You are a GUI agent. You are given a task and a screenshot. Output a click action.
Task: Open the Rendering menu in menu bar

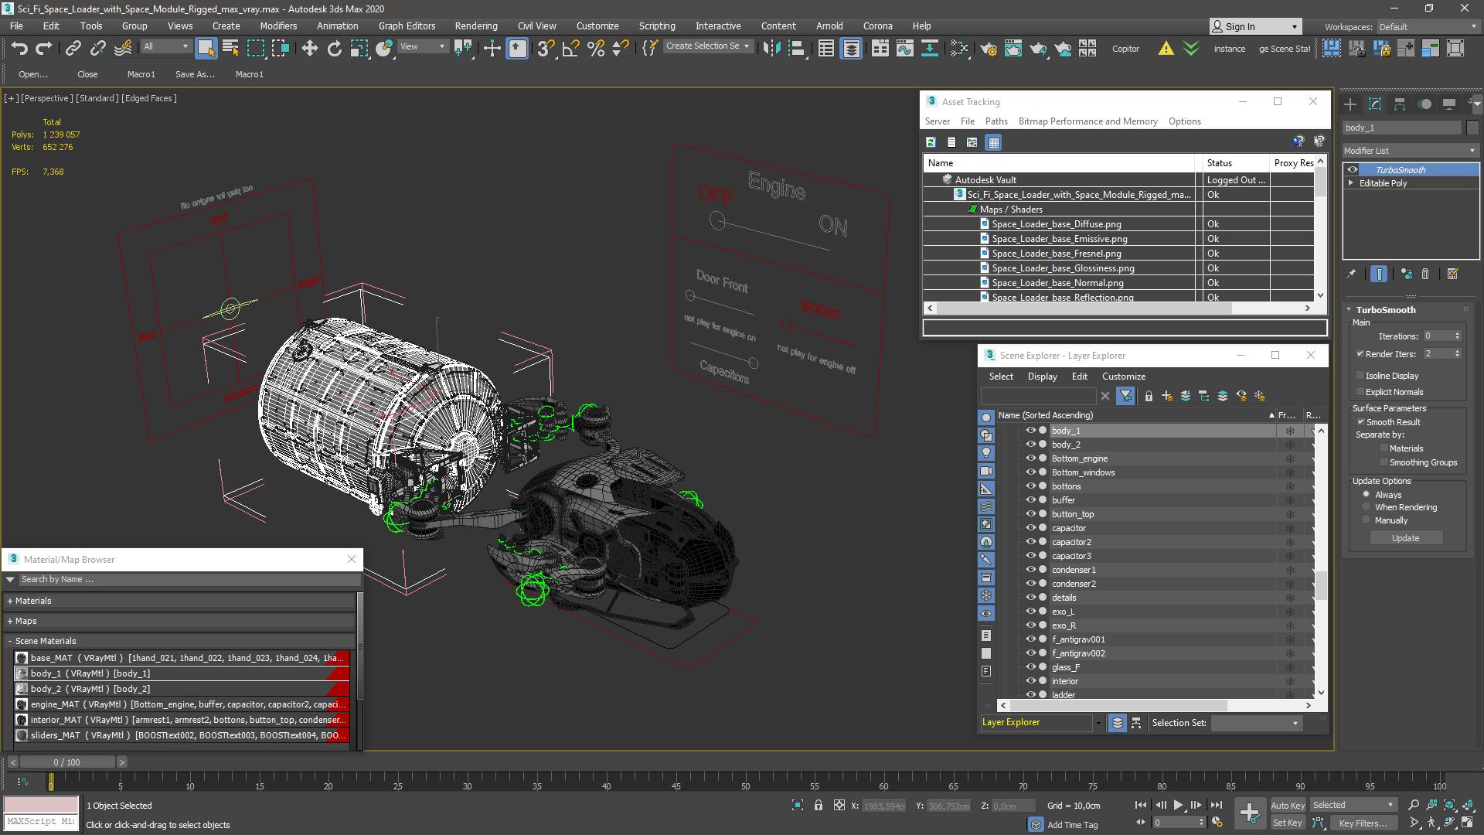475,26
